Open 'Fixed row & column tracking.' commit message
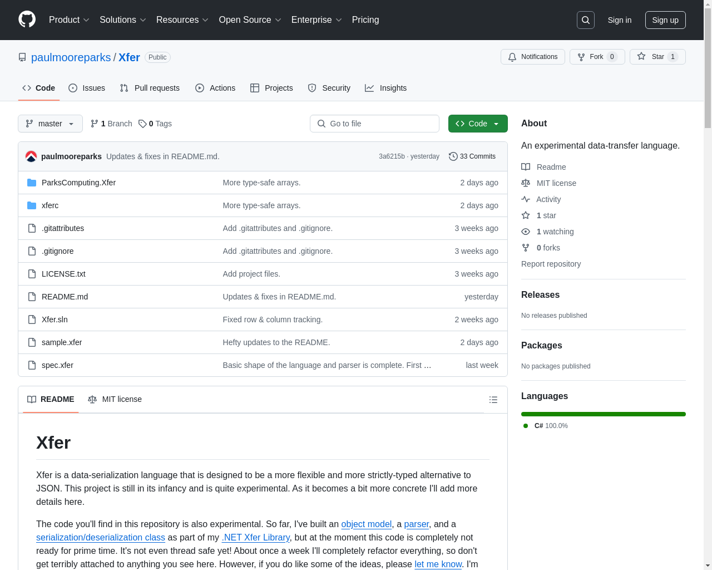The height and width of the screenshot is (570, 712). click(x=273, y=320)
